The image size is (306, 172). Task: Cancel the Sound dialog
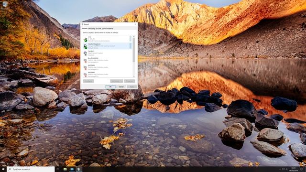(121, 86)
